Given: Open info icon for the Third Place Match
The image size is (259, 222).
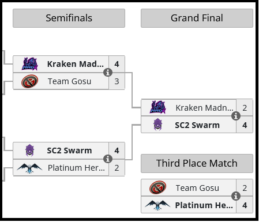Looking at the screenshot, I should point(236,196).
